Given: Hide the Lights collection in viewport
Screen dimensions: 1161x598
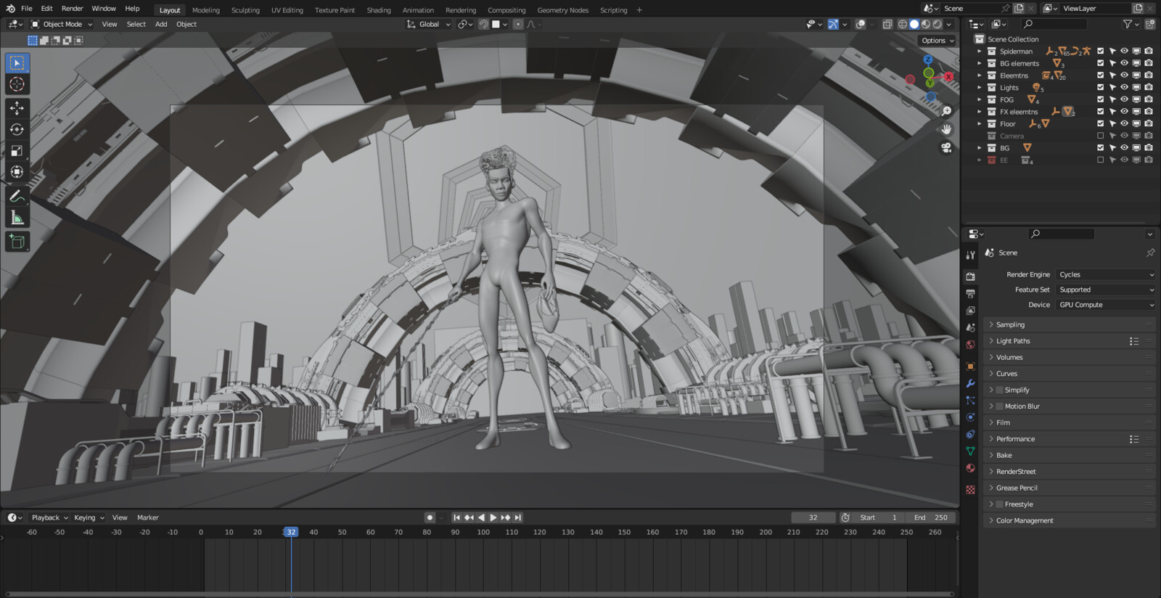Looking at the screenshot, I should coord(1124,87).
